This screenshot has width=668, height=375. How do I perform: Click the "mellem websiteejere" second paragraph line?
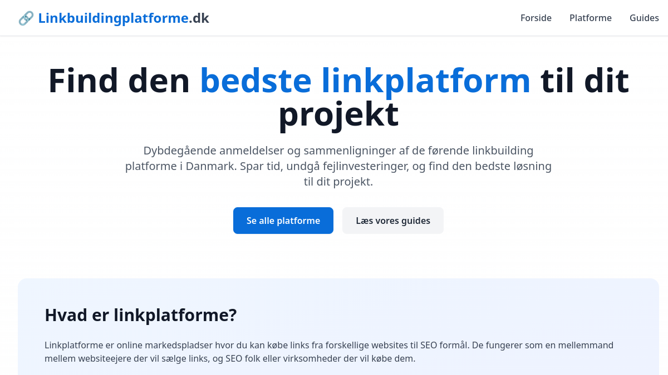point(89,358)
